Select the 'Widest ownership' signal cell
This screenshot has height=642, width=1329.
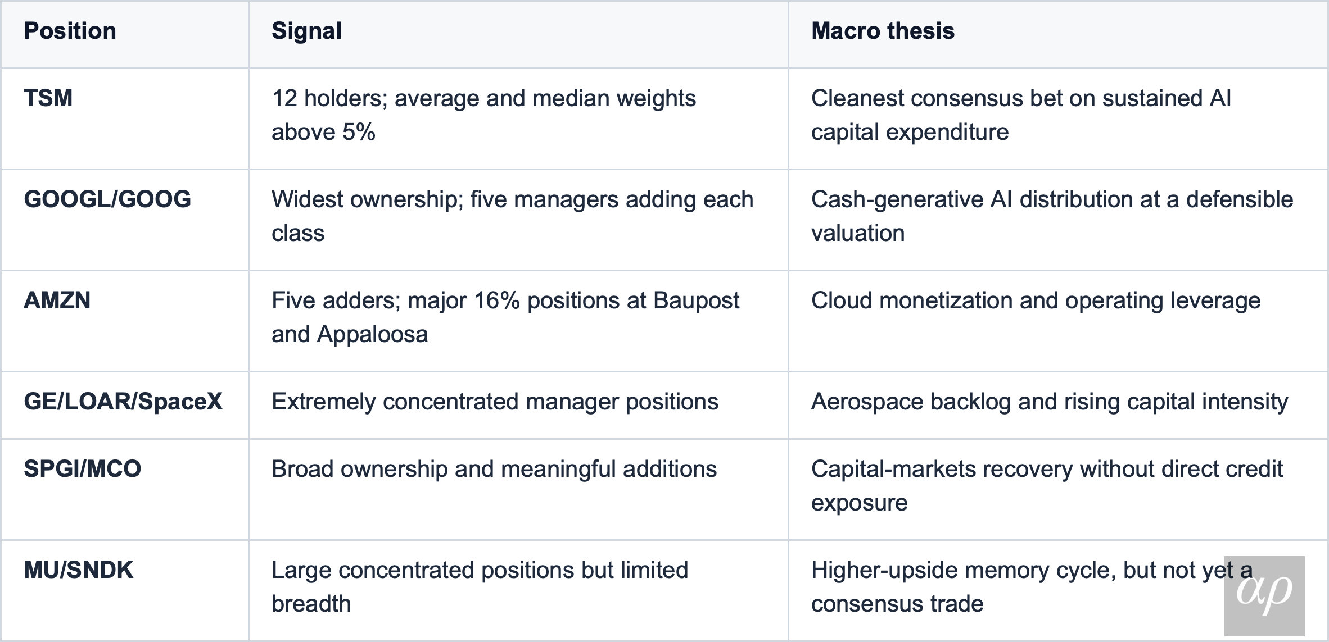coord(518,220)
